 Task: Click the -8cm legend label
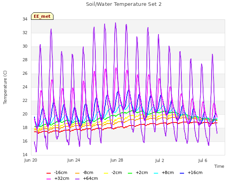click(x=88, y=172)
